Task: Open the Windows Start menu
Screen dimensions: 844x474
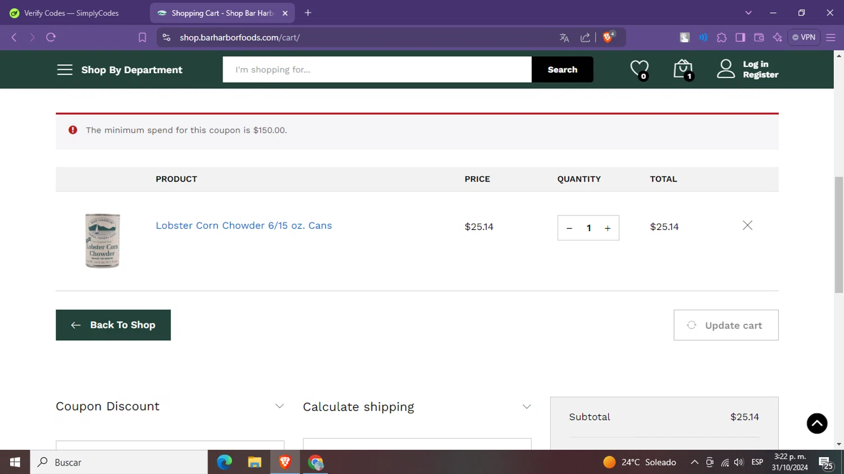Action: pos(15,462)
